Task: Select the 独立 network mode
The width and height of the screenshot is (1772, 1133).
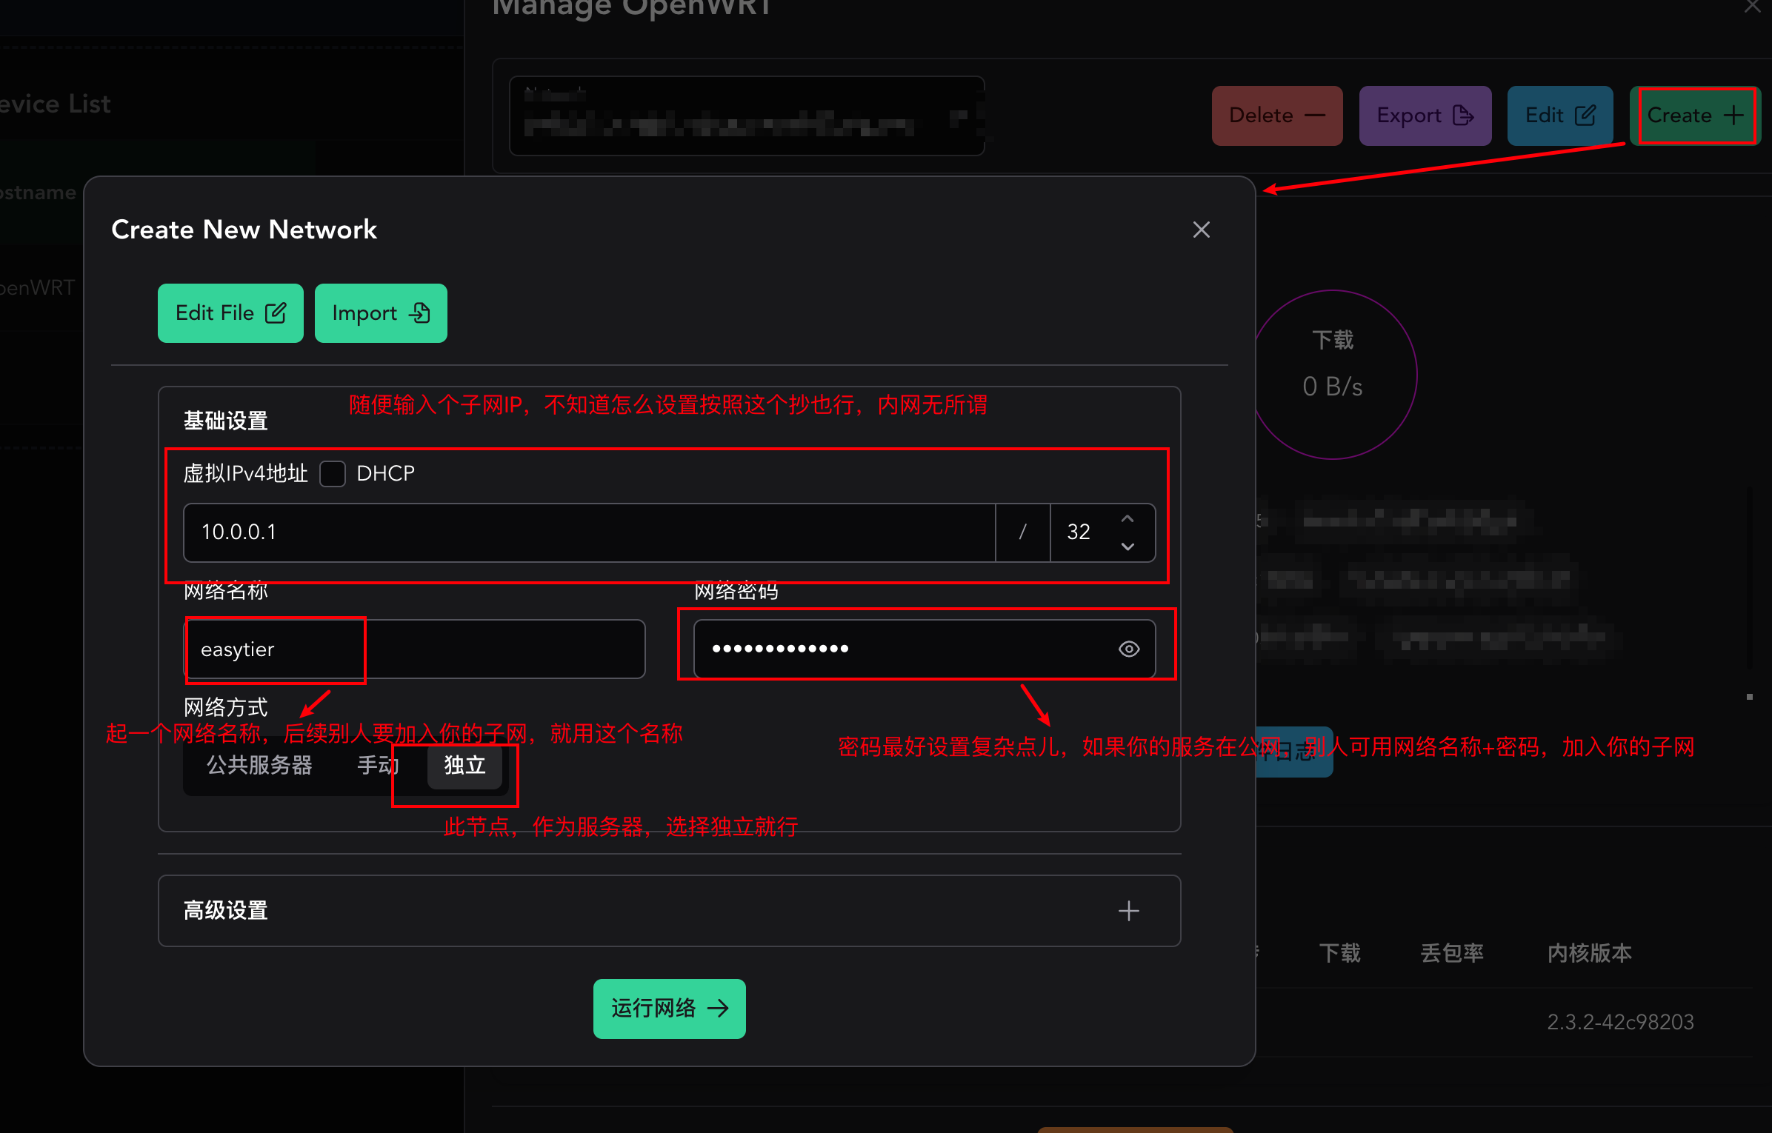Action: click(x=463, y=766)
